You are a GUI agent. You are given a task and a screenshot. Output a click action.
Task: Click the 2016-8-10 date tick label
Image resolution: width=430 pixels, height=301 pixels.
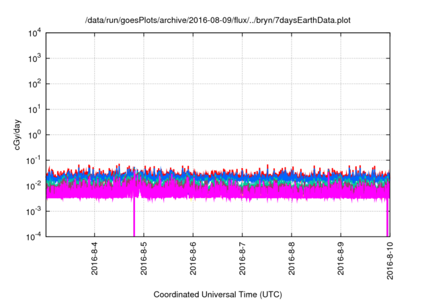tap(390, 261)
